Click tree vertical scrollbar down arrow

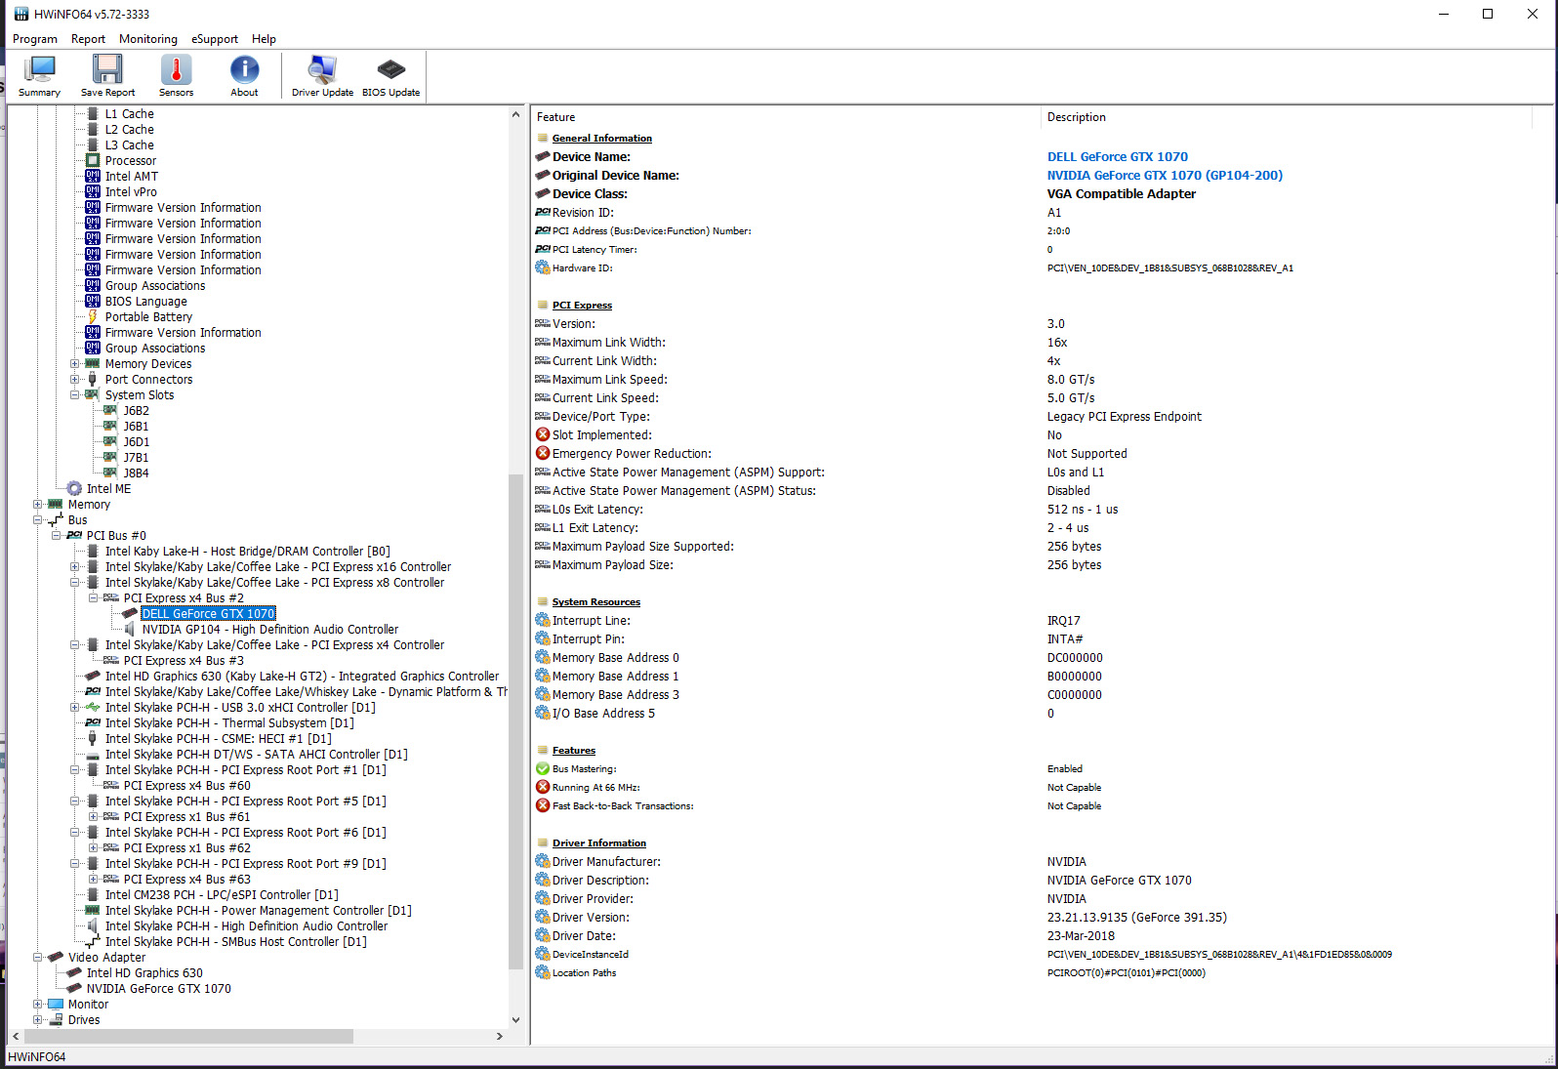(x=516, y=1020)
